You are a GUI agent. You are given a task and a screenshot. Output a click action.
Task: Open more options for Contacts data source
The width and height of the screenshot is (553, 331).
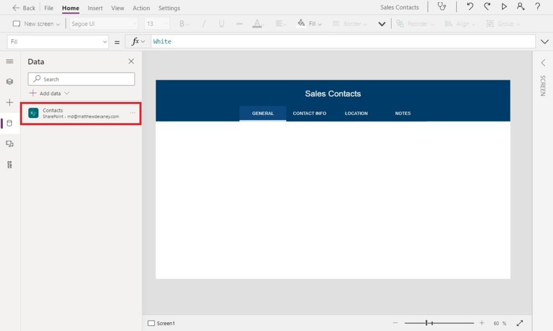tap(133, 113)
